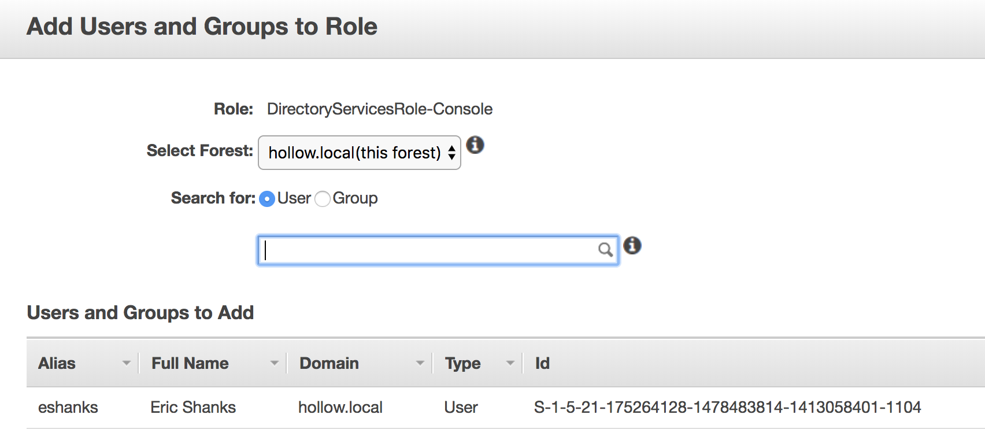985x429 pixels.
Task: Click the Eric Shanks full name cell
Action: (x=193, y=407)
